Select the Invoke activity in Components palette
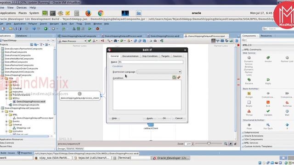294x165 pixels. 268,58
